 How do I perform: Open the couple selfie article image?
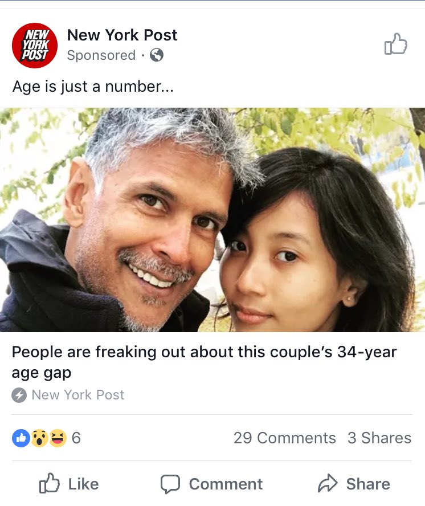tap(213, 220)
